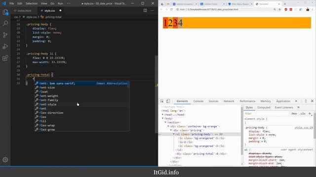Reload the page in Chrome
Screen dimensions: 316x177
click(171, 9)
